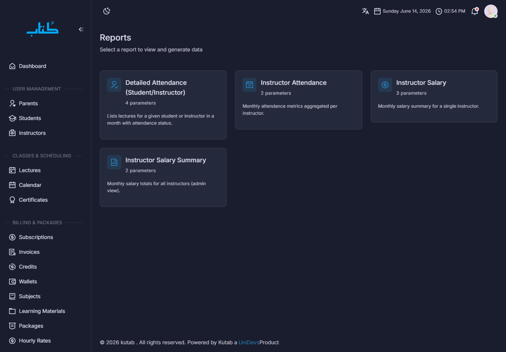
Task: Toggle dark/light mode moon icon
Action: pyautogui.click(x=107, y=11)
